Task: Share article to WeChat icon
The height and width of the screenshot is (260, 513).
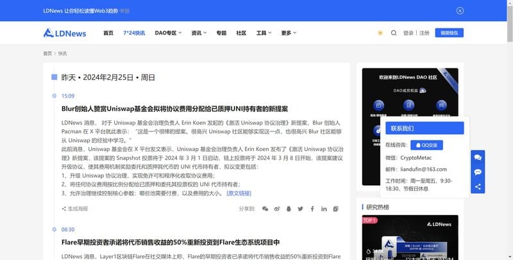Action: (265, 209)
